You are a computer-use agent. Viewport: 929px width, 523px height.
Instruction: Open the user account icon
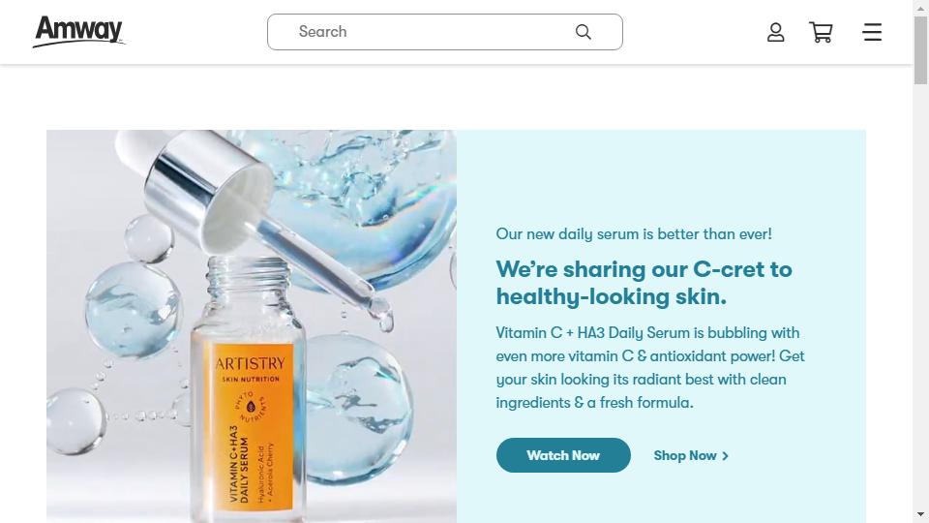click(x=775, y=32)
